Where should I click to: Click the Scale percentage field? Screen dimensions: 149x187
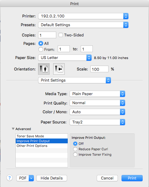point(99,69)
